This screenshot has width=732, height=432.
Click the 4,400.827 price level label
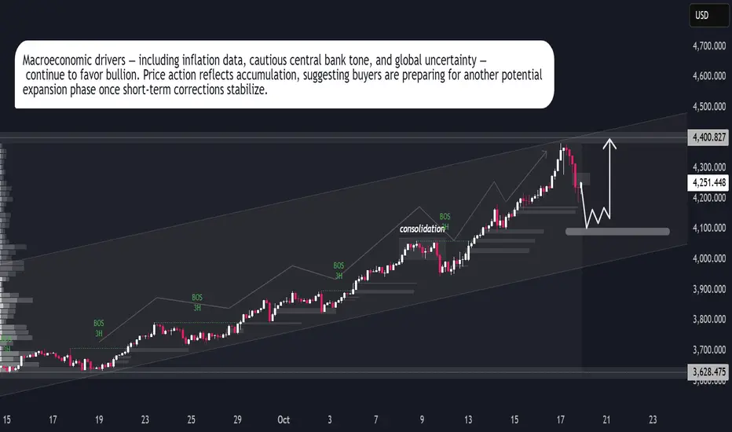tap(708, 137)
